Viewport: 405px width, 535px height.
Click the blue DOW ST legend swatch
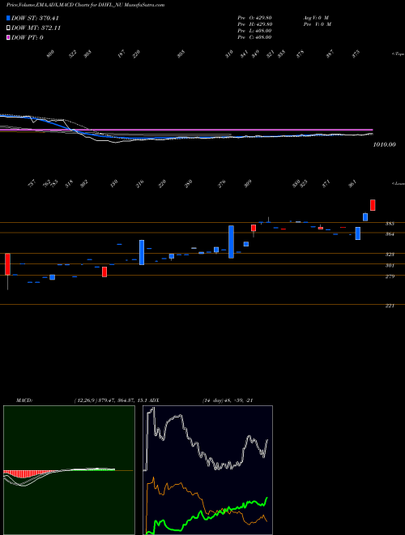tap(8, 18)
